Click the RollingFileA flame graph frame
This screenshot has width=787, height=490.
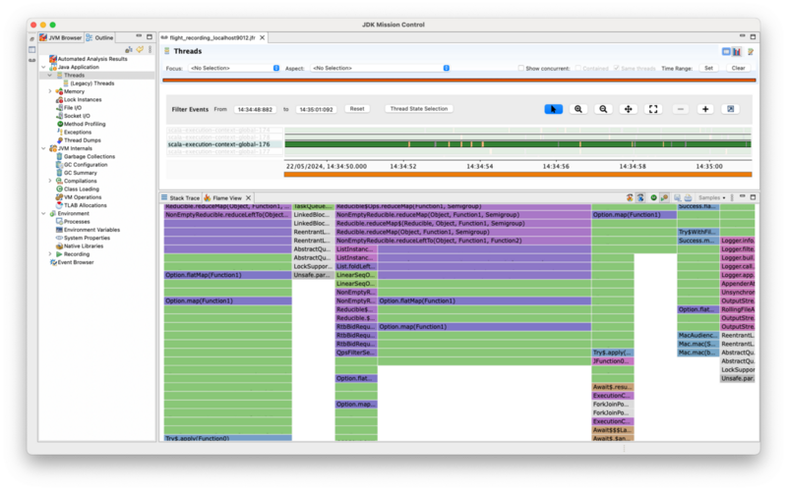(x=737, y=309)
